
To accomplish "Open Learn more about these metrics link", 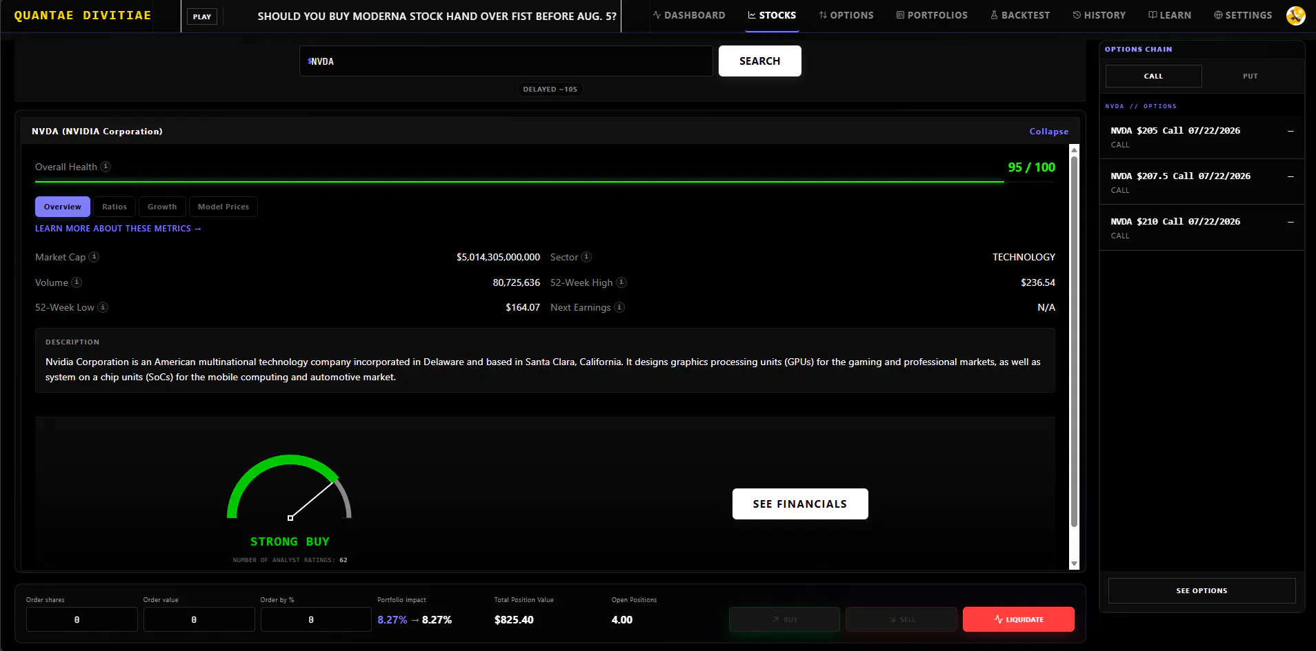I will coord(118,229).
